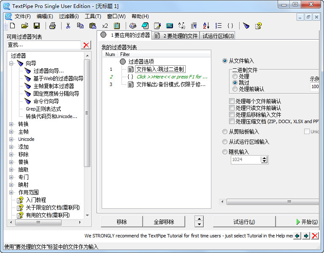Click the teal keyboard toolbar icon
The height and width of the screenshot is (253, 324).
tap(170, 26)
